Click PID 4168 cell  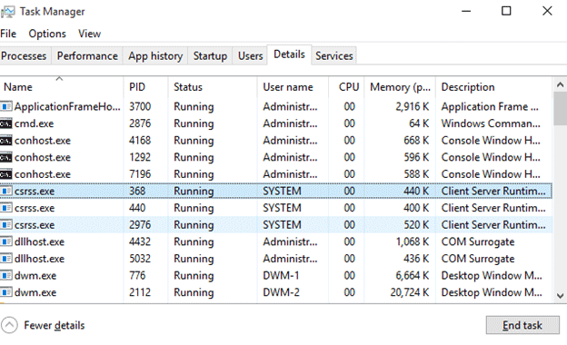[140, 141]
